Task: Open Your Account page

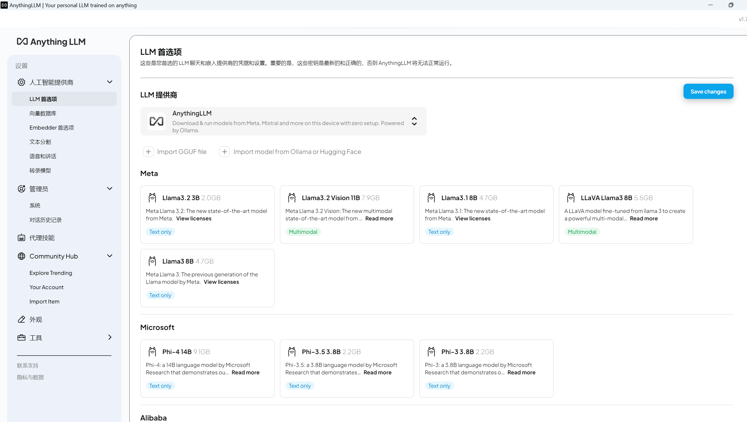Action: coord(47,287)
